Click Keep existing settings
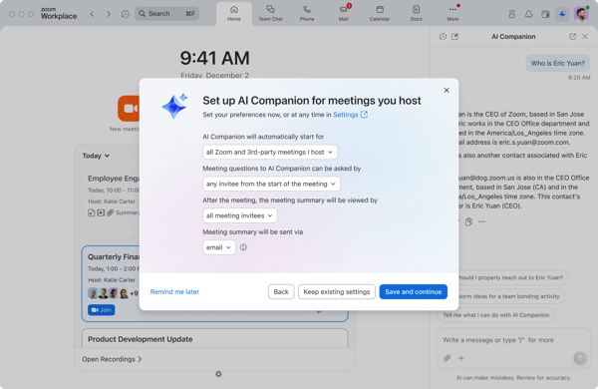The image size is (598, 389). point(337,291)
